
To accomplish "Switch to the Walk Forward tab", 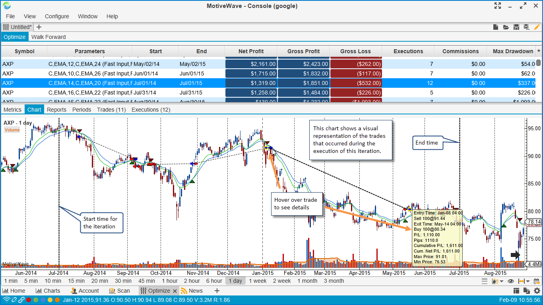I will pyautogui.click(x=48, y=37).
